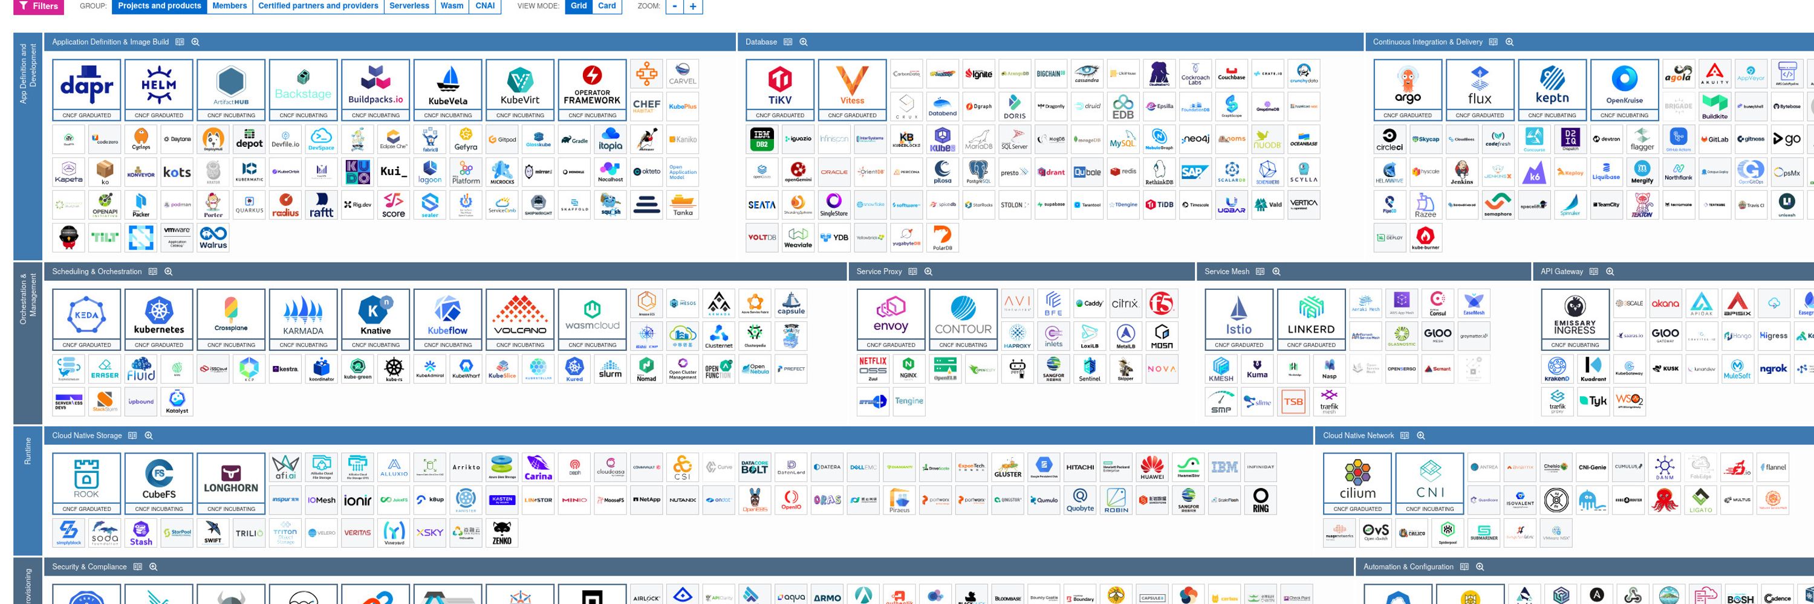Open list icon beside Security & Compliance
Screen dimensions: 1814x604
click(138, 567)
